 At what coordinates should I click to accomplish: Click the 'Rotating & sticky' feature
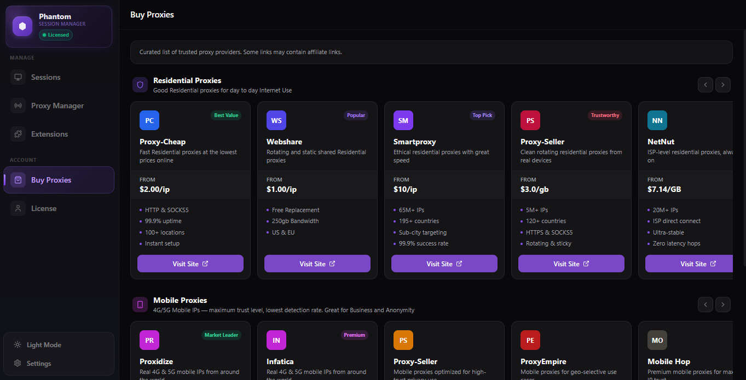point(548,243)
